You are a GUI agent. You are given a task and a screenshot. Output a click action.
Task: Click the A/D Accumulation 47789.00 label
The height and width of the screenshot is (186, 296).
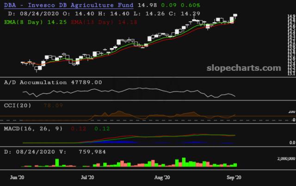click(53, 82)
